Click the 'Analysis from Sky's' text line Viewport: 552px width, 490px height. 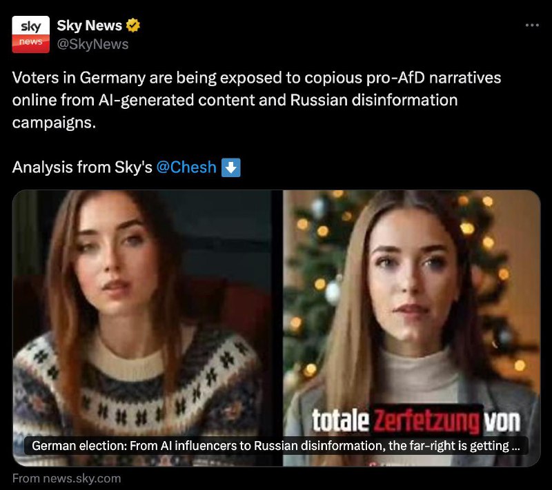(82, 167)
